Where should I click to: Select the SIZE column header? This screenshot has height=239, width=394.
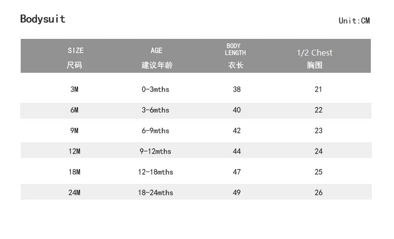point(75,57)
